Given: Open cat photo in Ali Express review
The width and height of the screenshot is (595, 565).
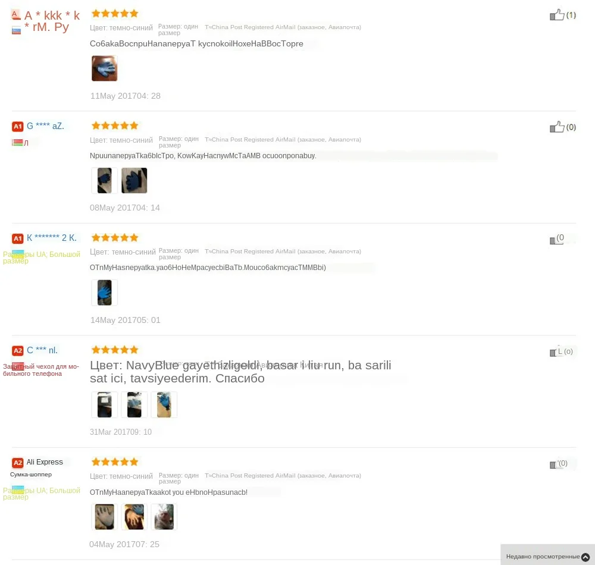Looking at the screenshot, I should (x=164, y=516).
